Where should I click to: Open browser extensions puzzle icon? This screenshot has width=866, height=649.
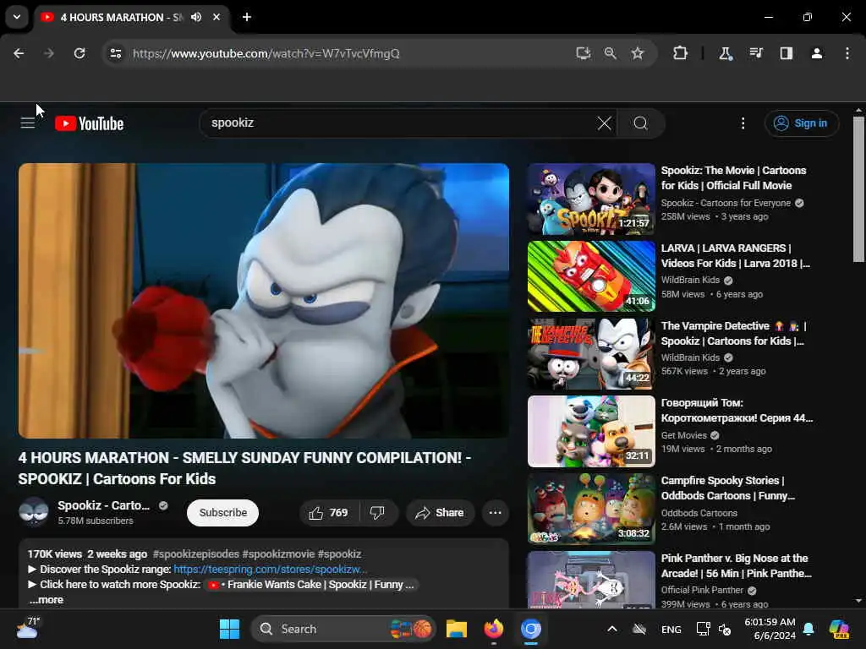tap(681, 53)
